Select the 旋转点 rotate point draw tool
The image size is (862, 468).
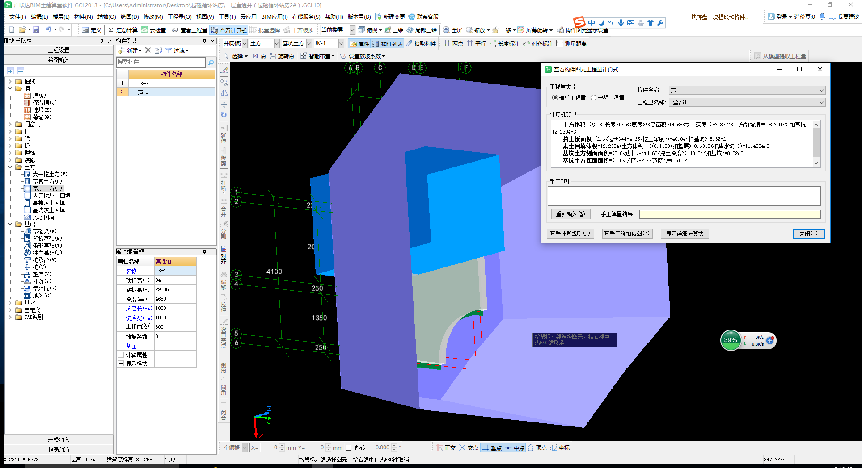282,56
